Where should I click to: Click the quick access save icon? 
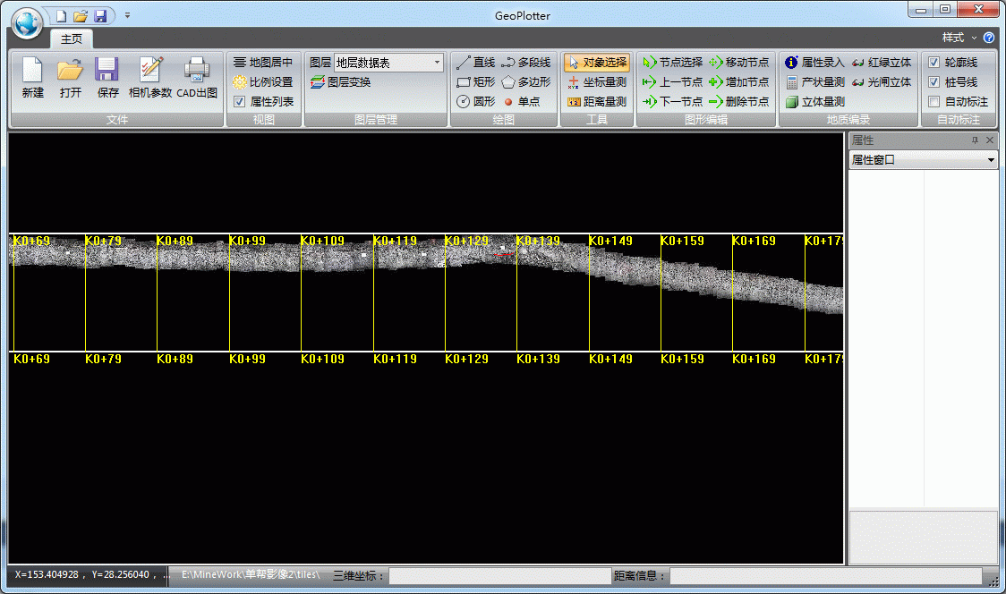coord(100,16)
